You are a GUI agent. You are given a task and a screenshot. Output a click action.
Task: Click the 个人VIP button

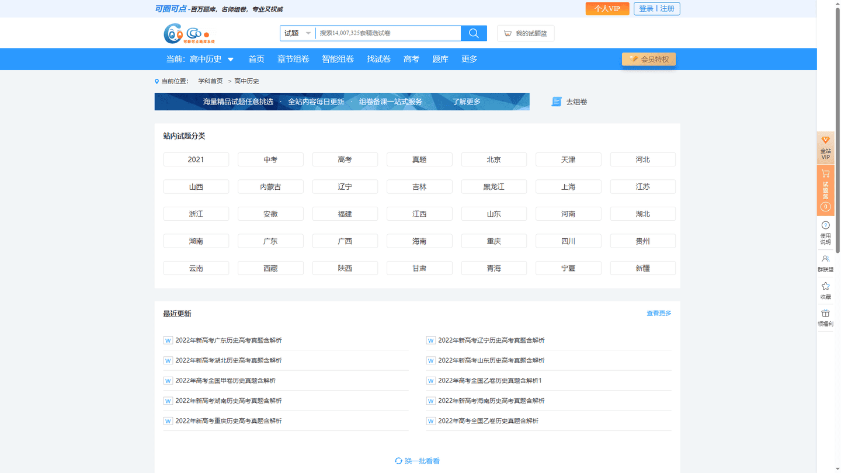click(x=607, y=9)
